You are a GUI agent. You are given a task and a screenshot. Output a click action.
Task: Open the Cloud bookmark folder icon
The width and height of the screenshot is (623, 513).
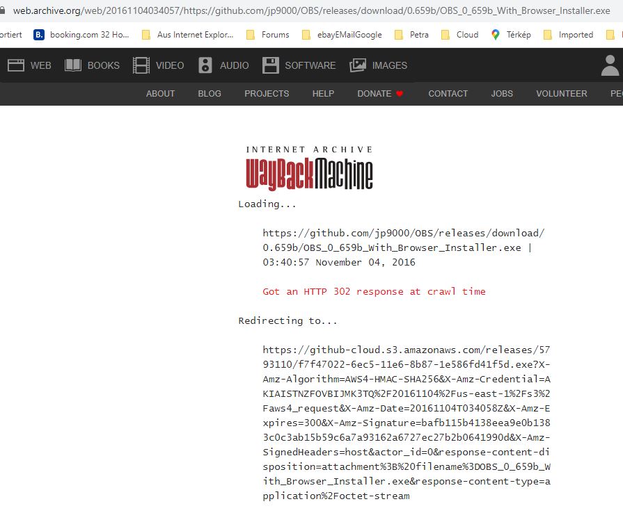point(445,35)
